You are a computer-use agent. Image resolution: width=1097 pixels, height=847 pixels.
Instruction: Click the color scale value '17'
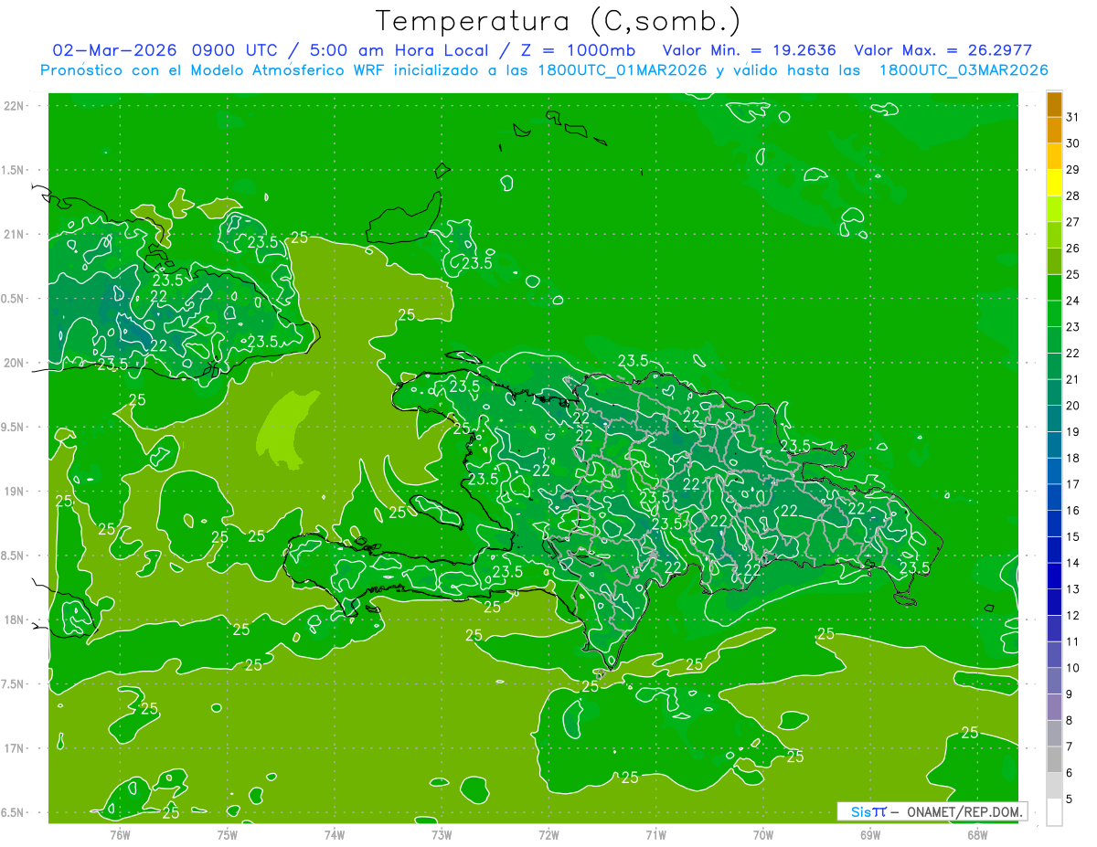[1073, 484]
